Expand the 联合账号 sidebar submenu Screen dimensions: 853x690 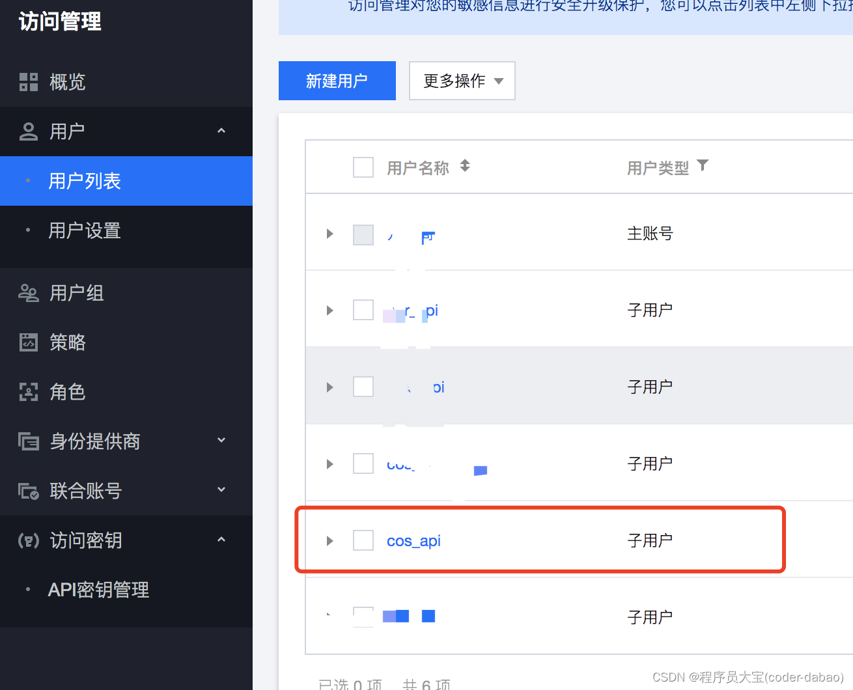(221, 490)
